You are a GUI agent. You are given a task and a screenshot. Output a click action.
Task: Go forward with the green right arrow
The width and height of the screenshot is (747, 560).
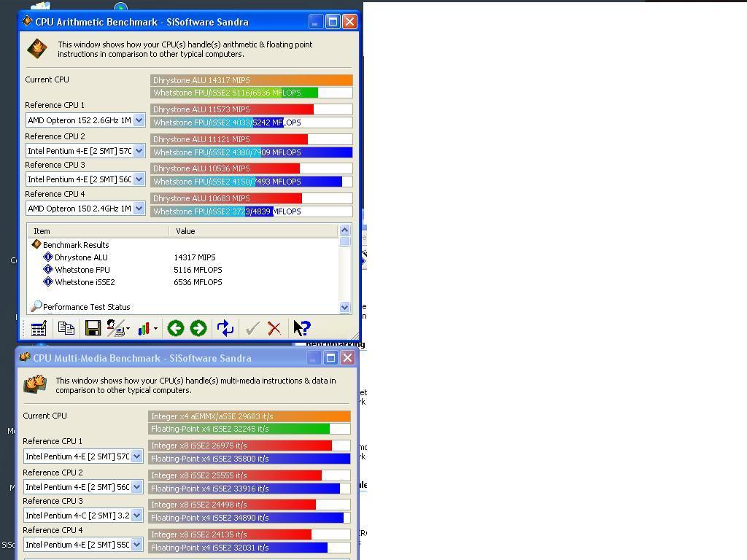(198, 328)
